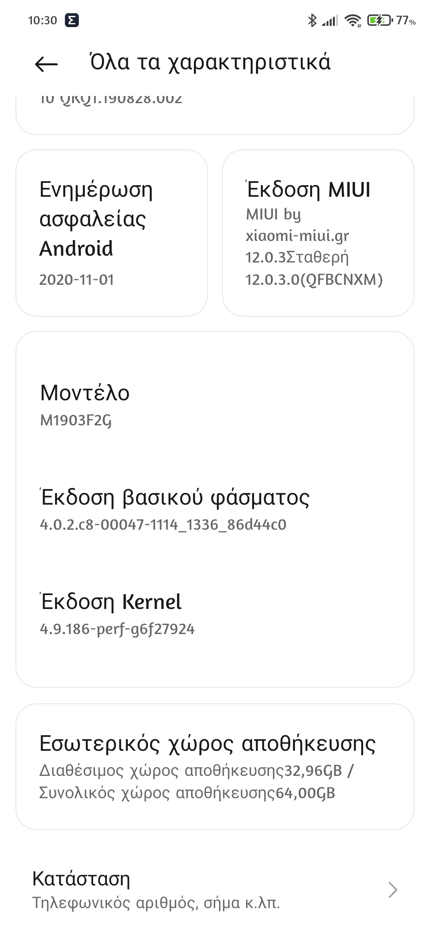The width and height of the screenshot is (430, 932).
Task: Tap the battery charging icon
Action: 379,20
